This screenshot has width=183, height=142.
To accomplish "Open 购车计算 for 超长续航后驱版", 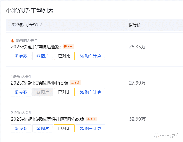I will [x=90, y=56].
